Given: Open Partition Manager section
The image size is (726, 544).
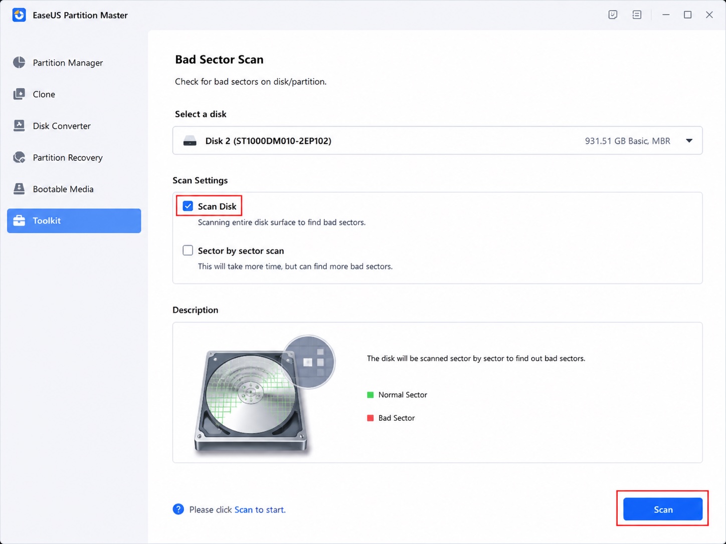Looking at the screenshot, I should tap(74, 63).
